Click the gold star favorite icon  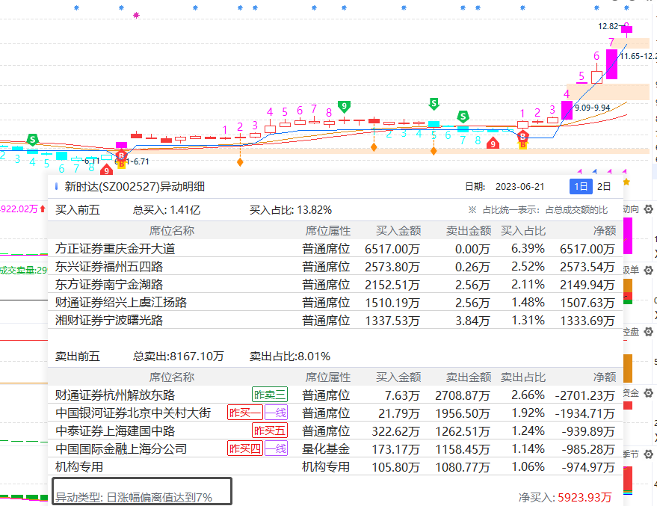pos(626,182)
